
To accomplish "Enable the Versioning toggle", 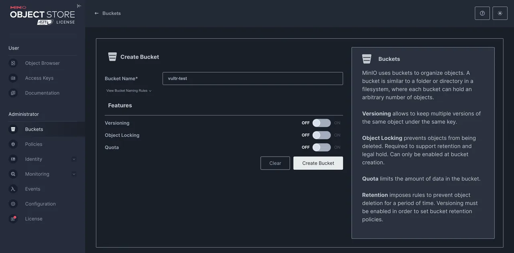I will (x=322, y=123).
